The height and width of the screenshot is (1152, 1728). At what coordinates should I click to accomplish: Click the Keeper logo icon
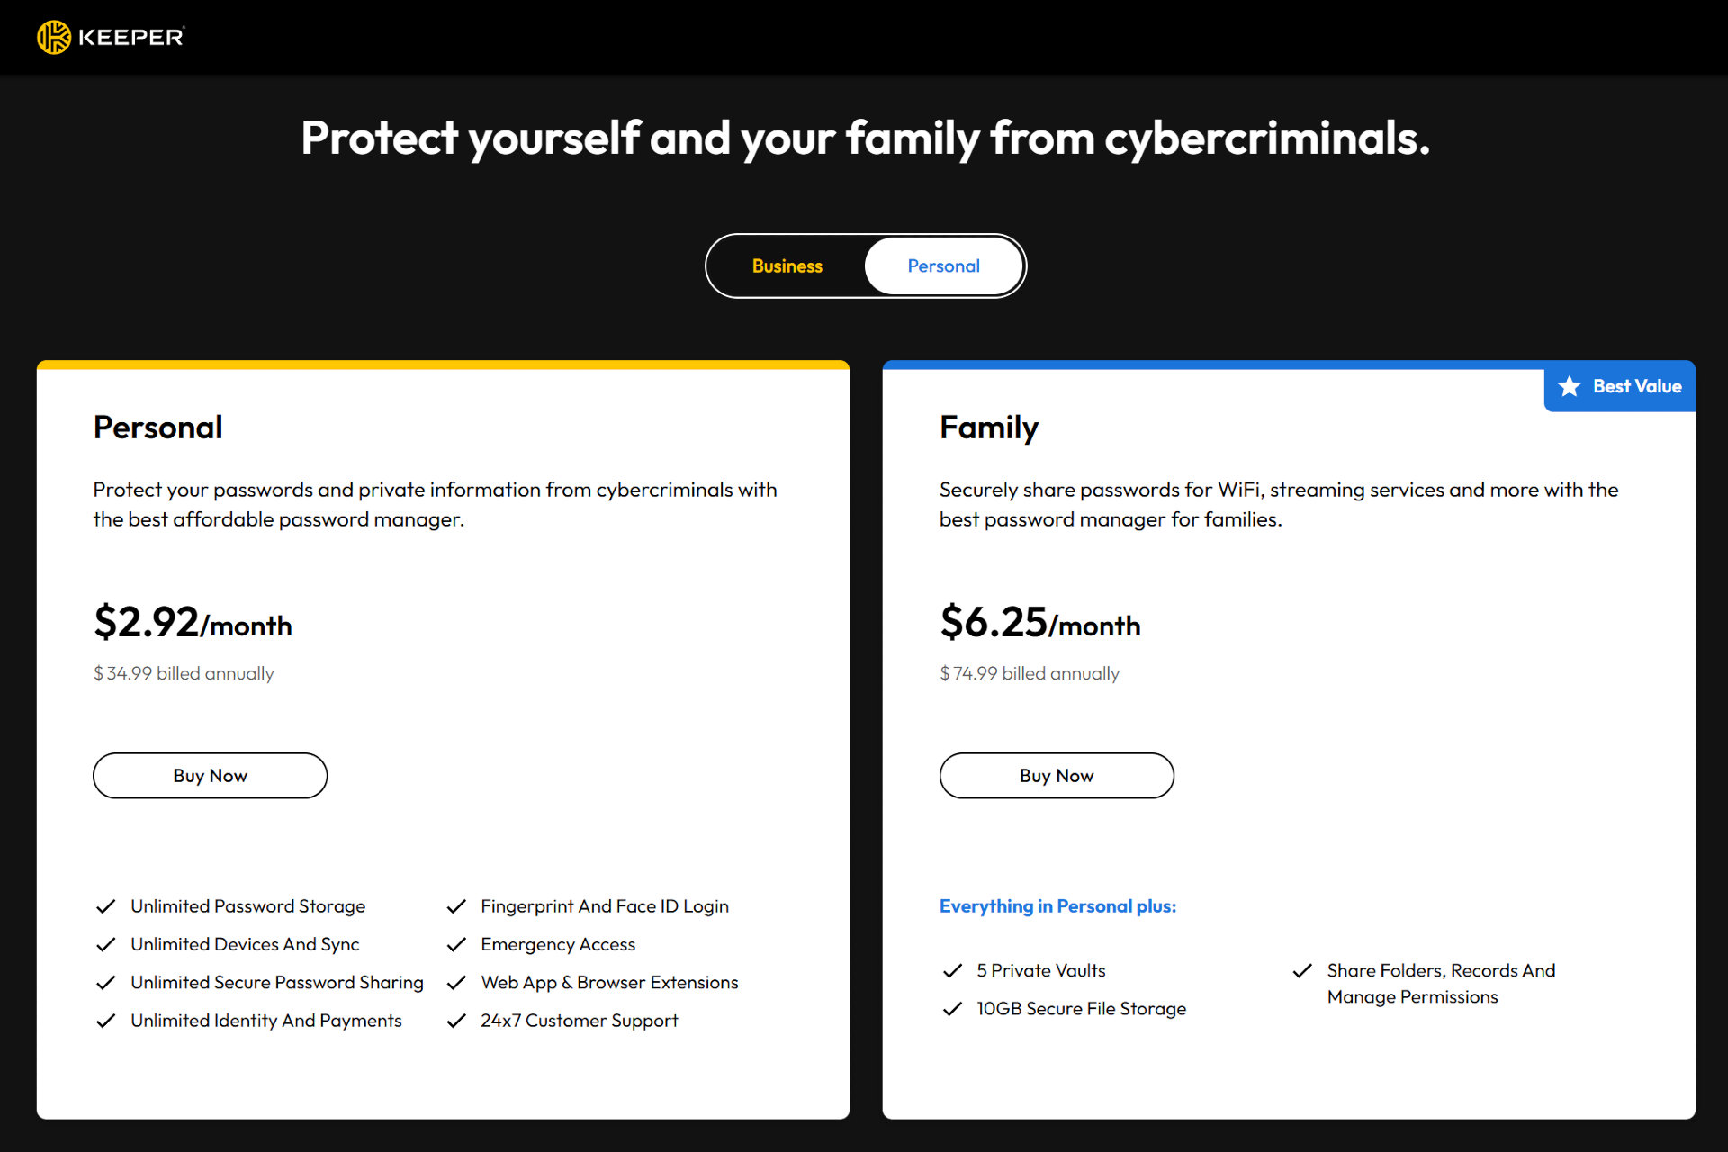54,37
